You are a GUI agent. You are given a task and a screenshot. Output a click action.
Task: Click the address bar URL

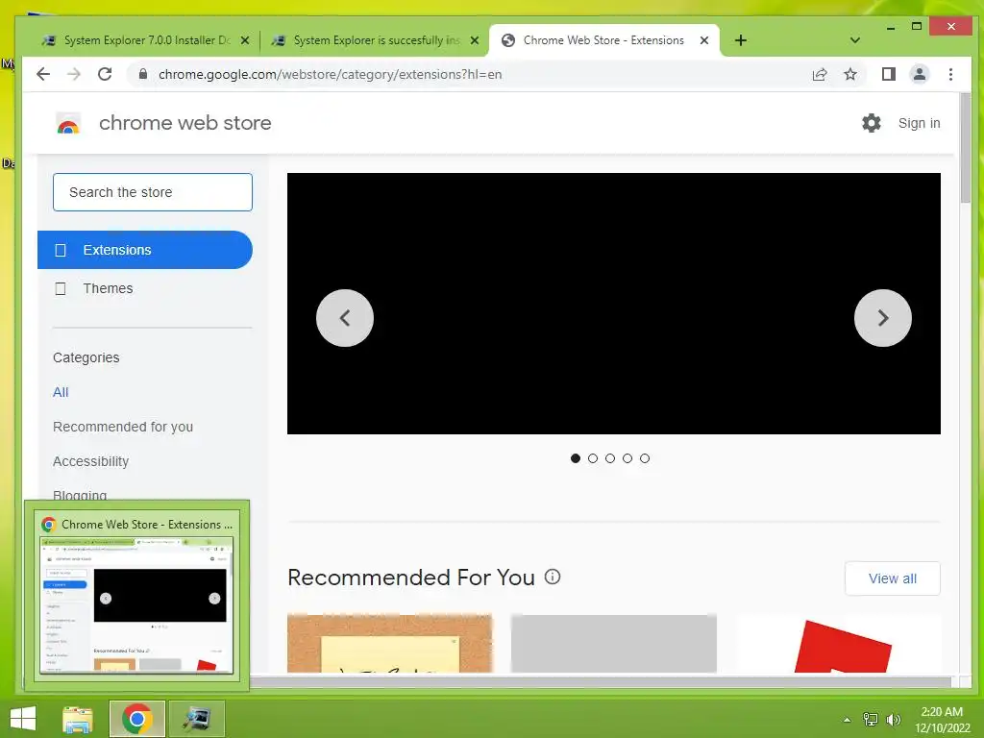click(331, 74)
